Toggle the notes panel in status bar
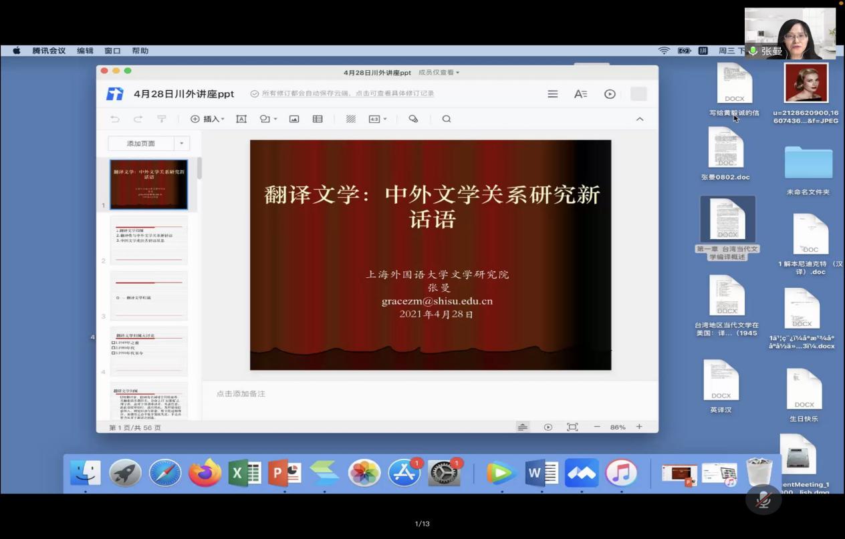Image resolution: width=845 pixels, height=539 pixels. 523,427
